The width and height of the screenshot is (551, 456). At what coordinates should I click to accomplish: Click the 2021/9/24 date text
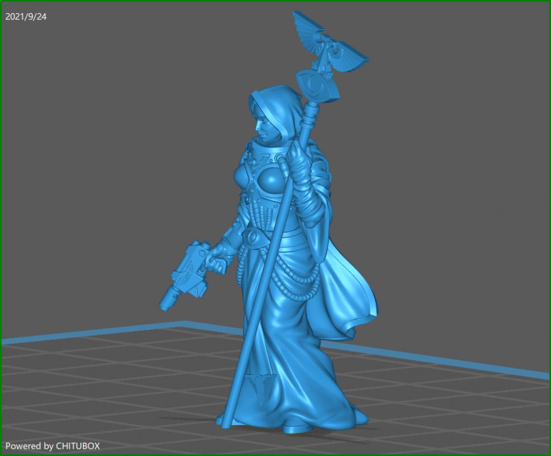point(26,17)
